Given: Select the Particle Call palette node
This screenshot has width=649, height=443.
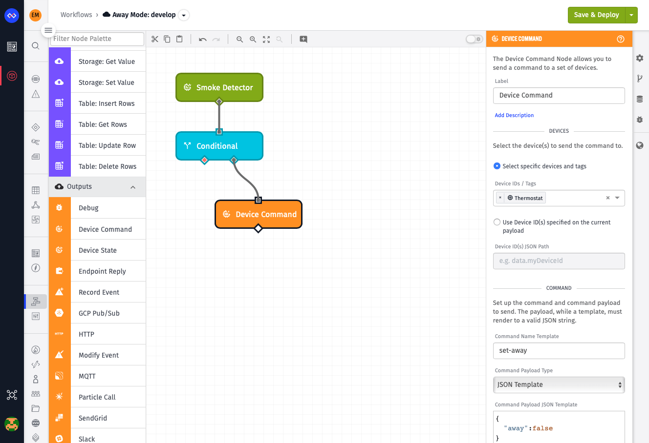Looking at the screenshot, I should [x=97, y=397].
